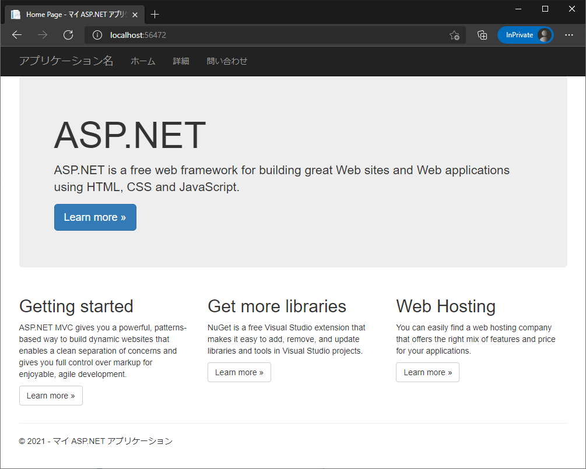Add page to favorites with star icon

454,35
